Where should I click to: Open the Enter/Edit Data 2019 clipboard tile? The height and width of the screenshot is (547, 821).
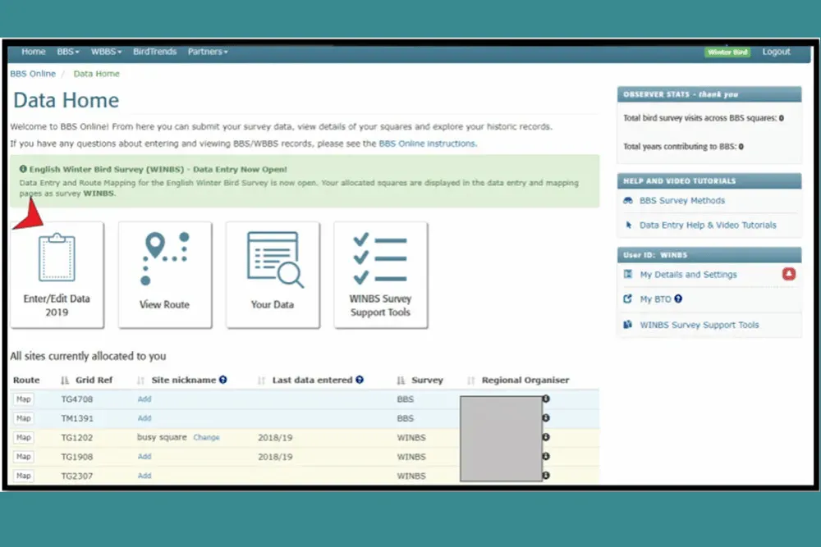point(57,274)
